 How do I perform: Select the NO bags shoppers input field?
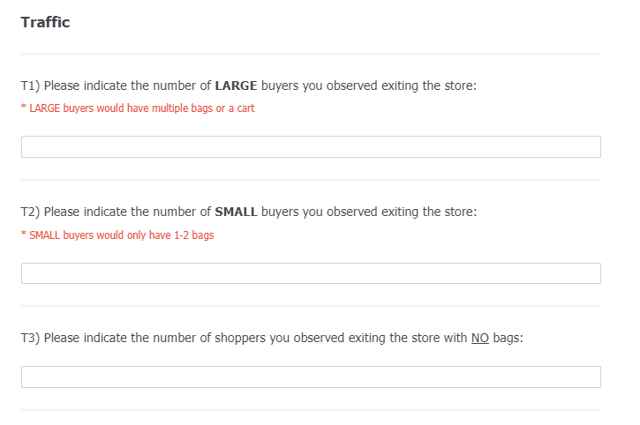pyautogui.click(x=311, y=377)
